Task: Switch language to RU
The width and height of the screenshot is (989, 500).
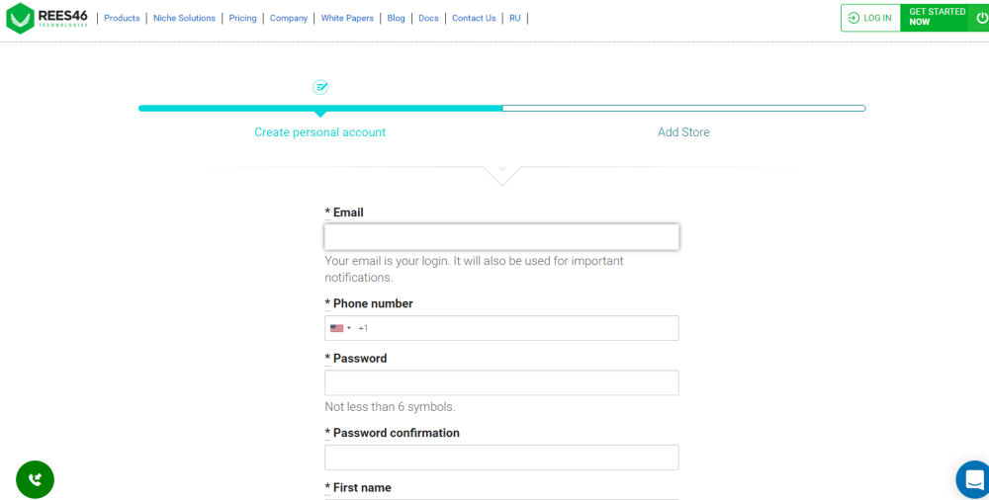Action: point(515,19)
